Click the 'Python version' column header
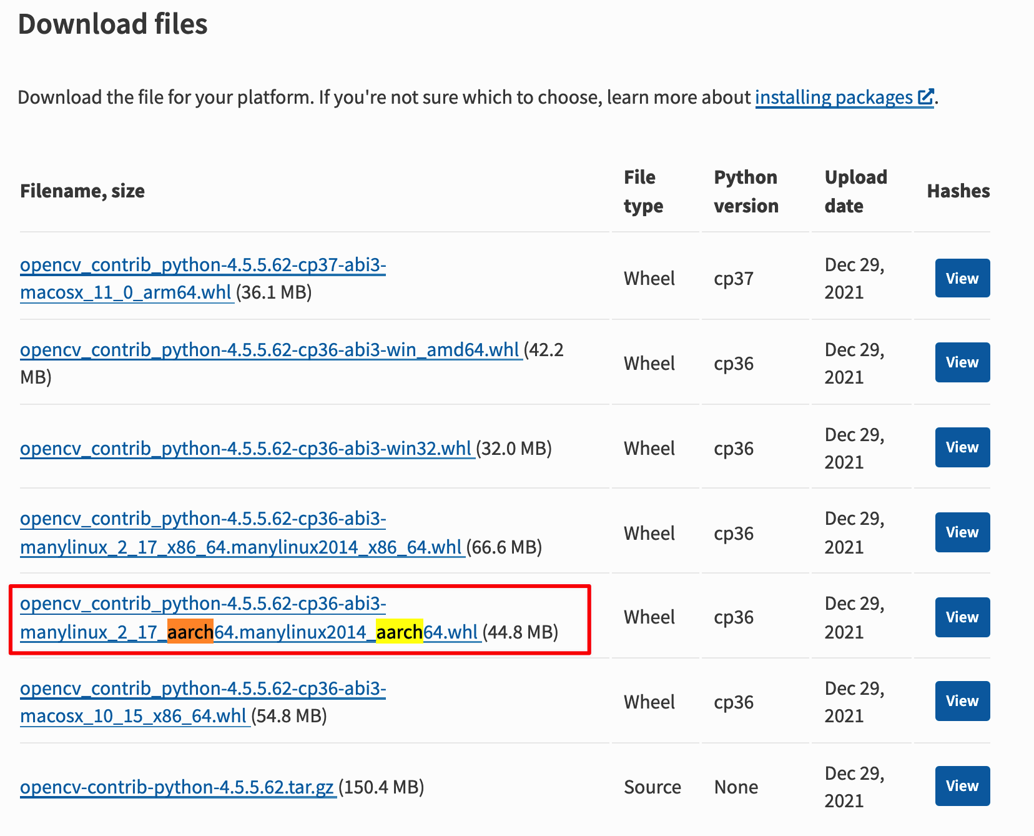The height and width of the screenshot is (836, 1034). click(746, 191)
